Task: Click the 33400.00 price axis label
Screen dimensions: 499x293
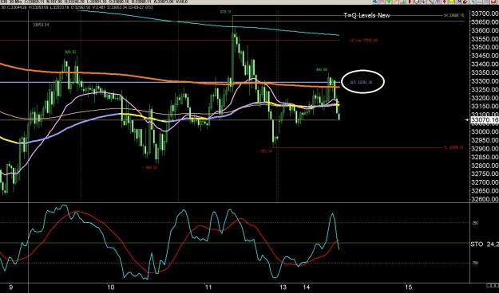Action: pos(485,64)
